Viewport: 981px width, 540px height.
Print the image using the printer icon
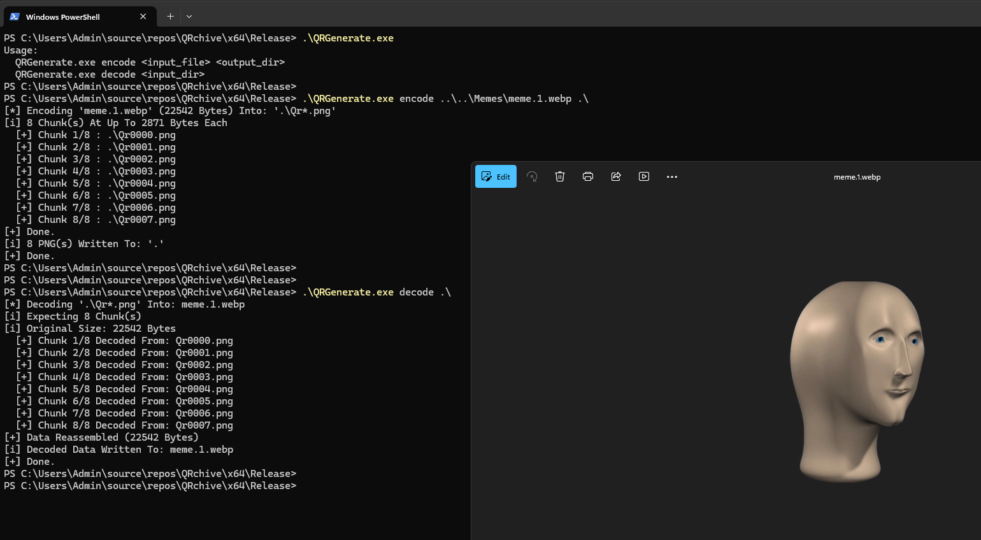pos(588,177)
